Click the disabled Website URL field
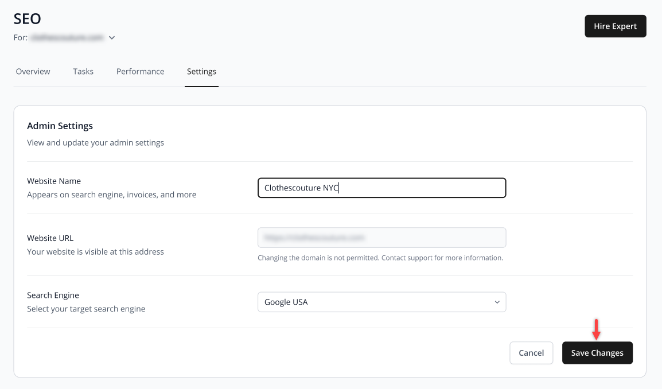 (x=381, y=238)
